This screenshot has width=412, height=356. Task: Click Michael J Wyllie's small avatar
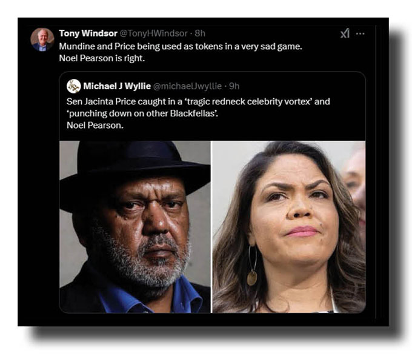point(74,86)
